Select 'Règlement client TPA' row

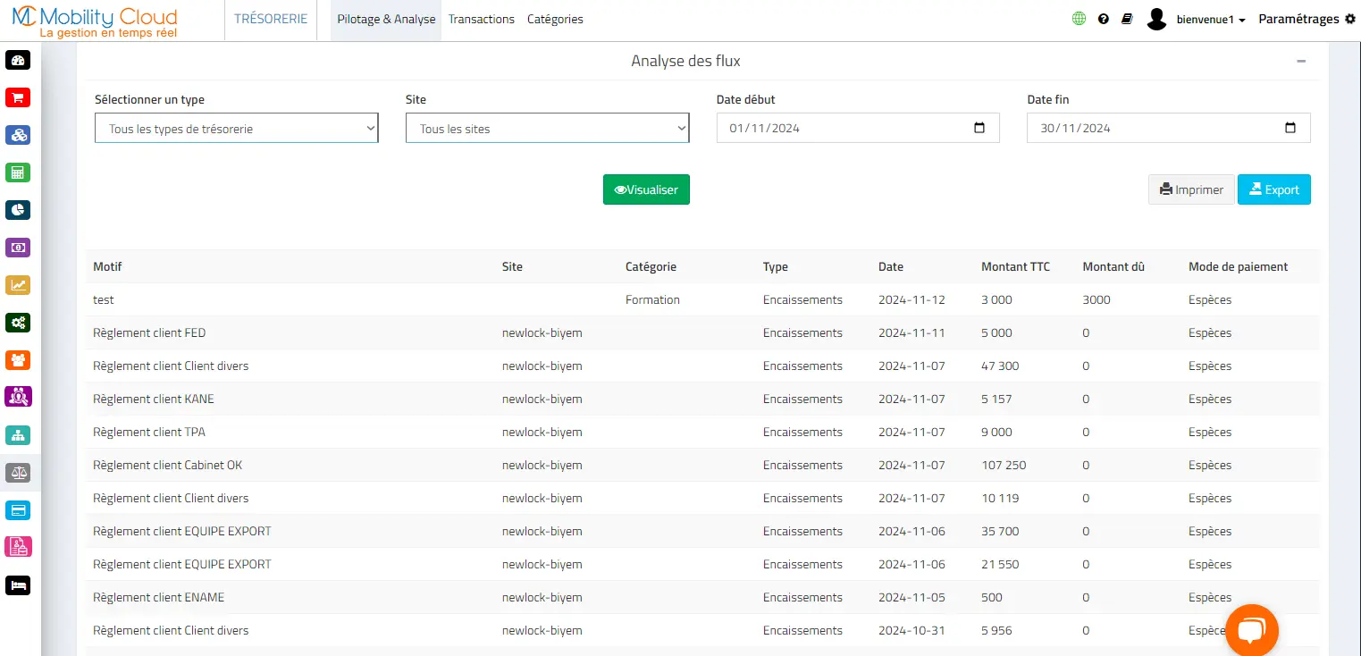(x=702, y=432)
